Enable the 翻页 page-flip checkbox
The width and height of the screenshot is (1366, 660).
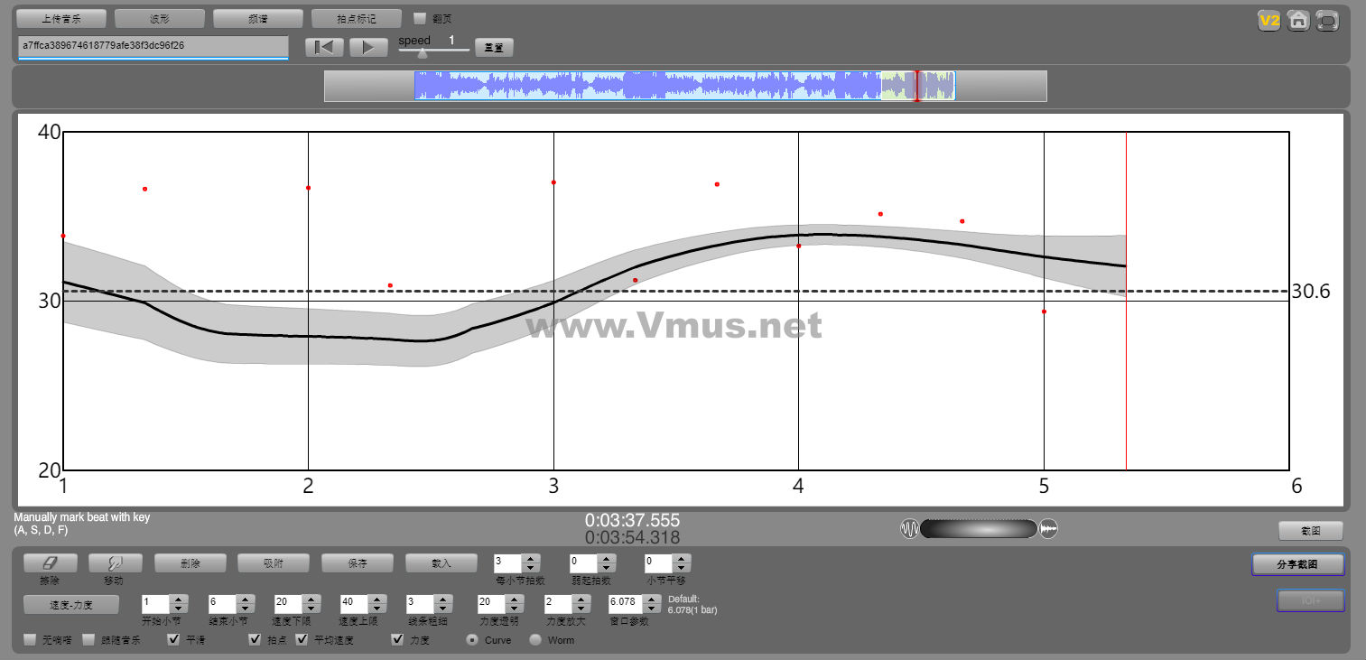tap(420, 18)
